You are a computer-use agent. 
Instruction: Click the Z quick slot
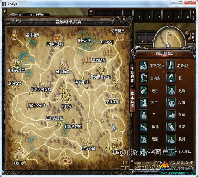(141, 38)
